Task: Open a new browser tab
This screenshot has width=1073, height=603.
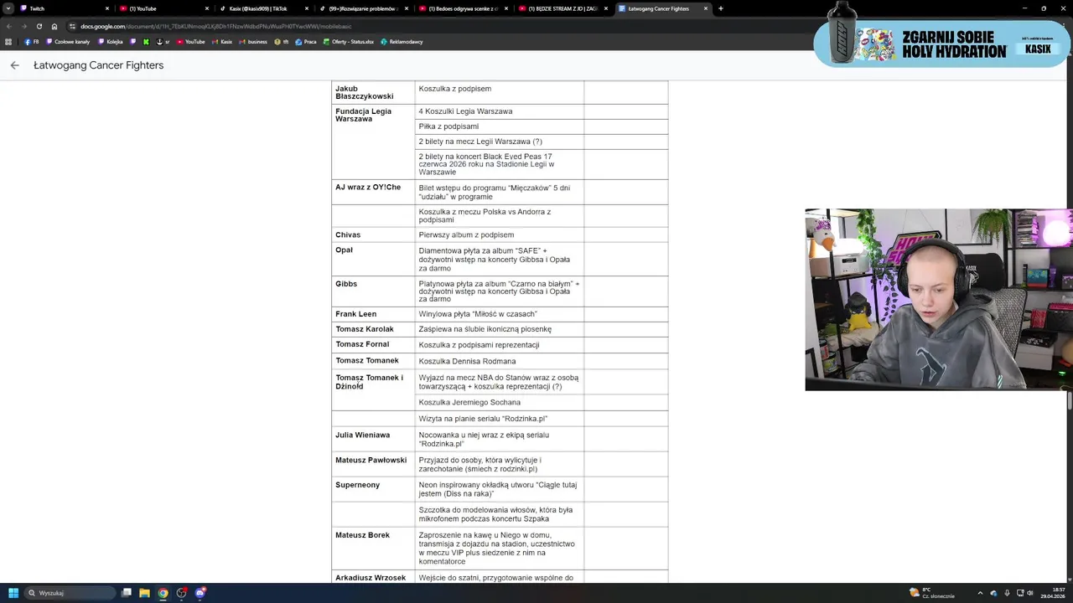Action: tap(721, 8)
